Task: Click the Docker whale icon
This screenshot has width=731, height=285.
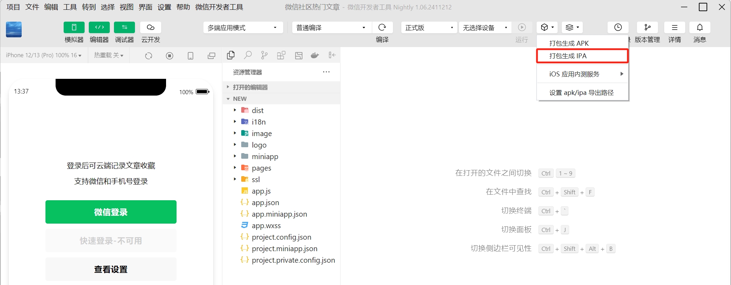Action: click(x=315, y=55)
